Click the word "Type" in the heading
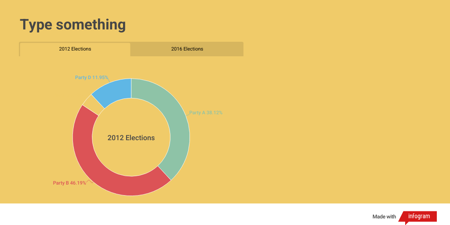 coord(36,25)
